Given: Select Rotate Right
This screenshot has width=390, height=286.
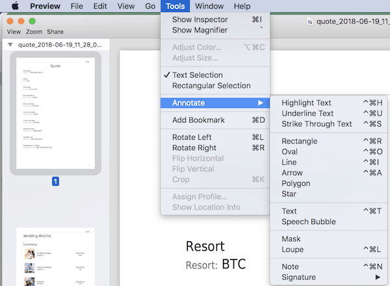Looking at the screenshot, I should (215, 148).
